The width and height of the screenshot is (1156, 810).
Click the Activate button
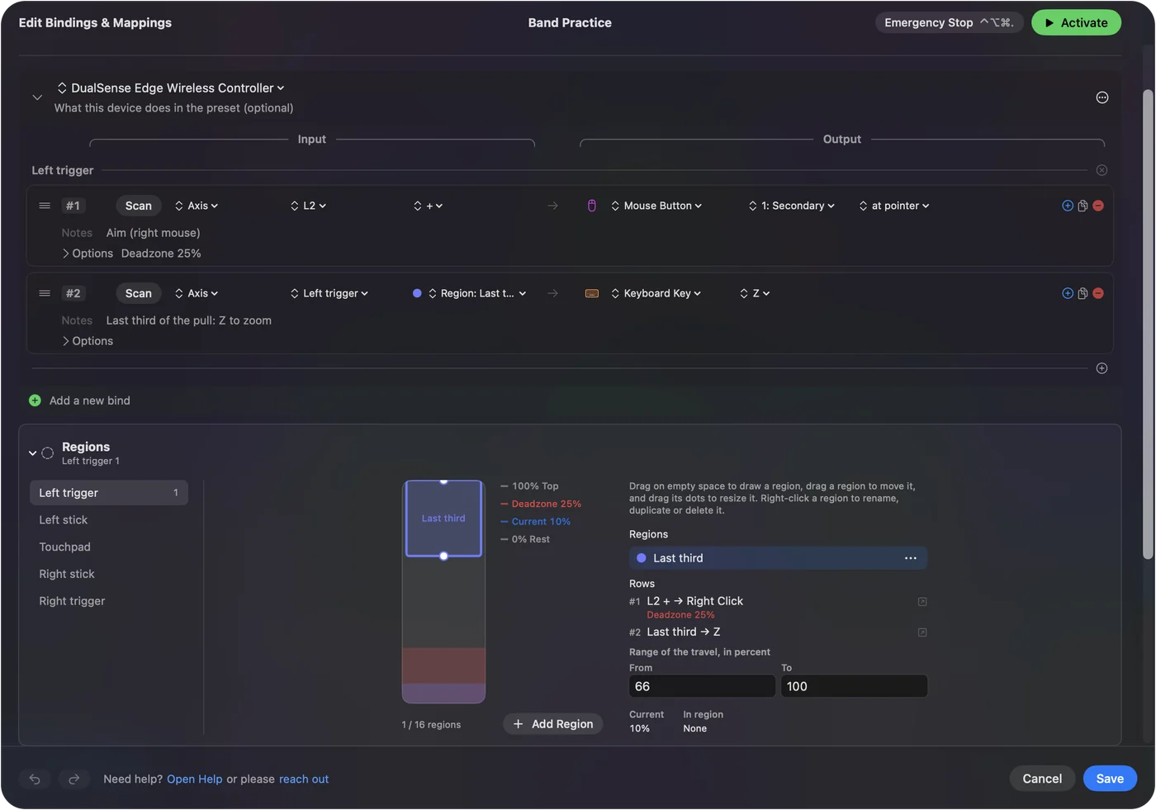(x=1076, y=22)
